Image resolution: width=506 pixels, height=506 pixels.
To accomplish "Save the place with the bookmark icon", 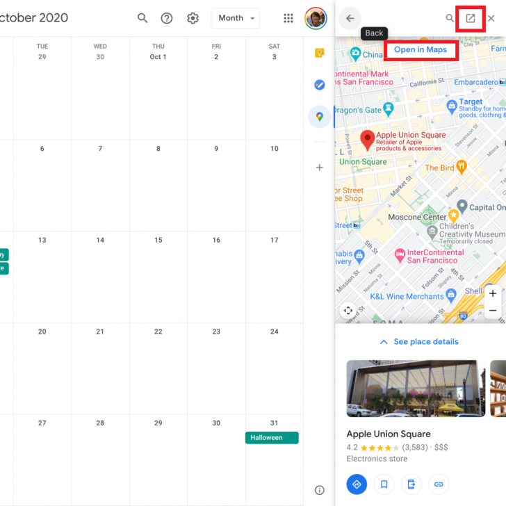I will [x=384, y=484].
